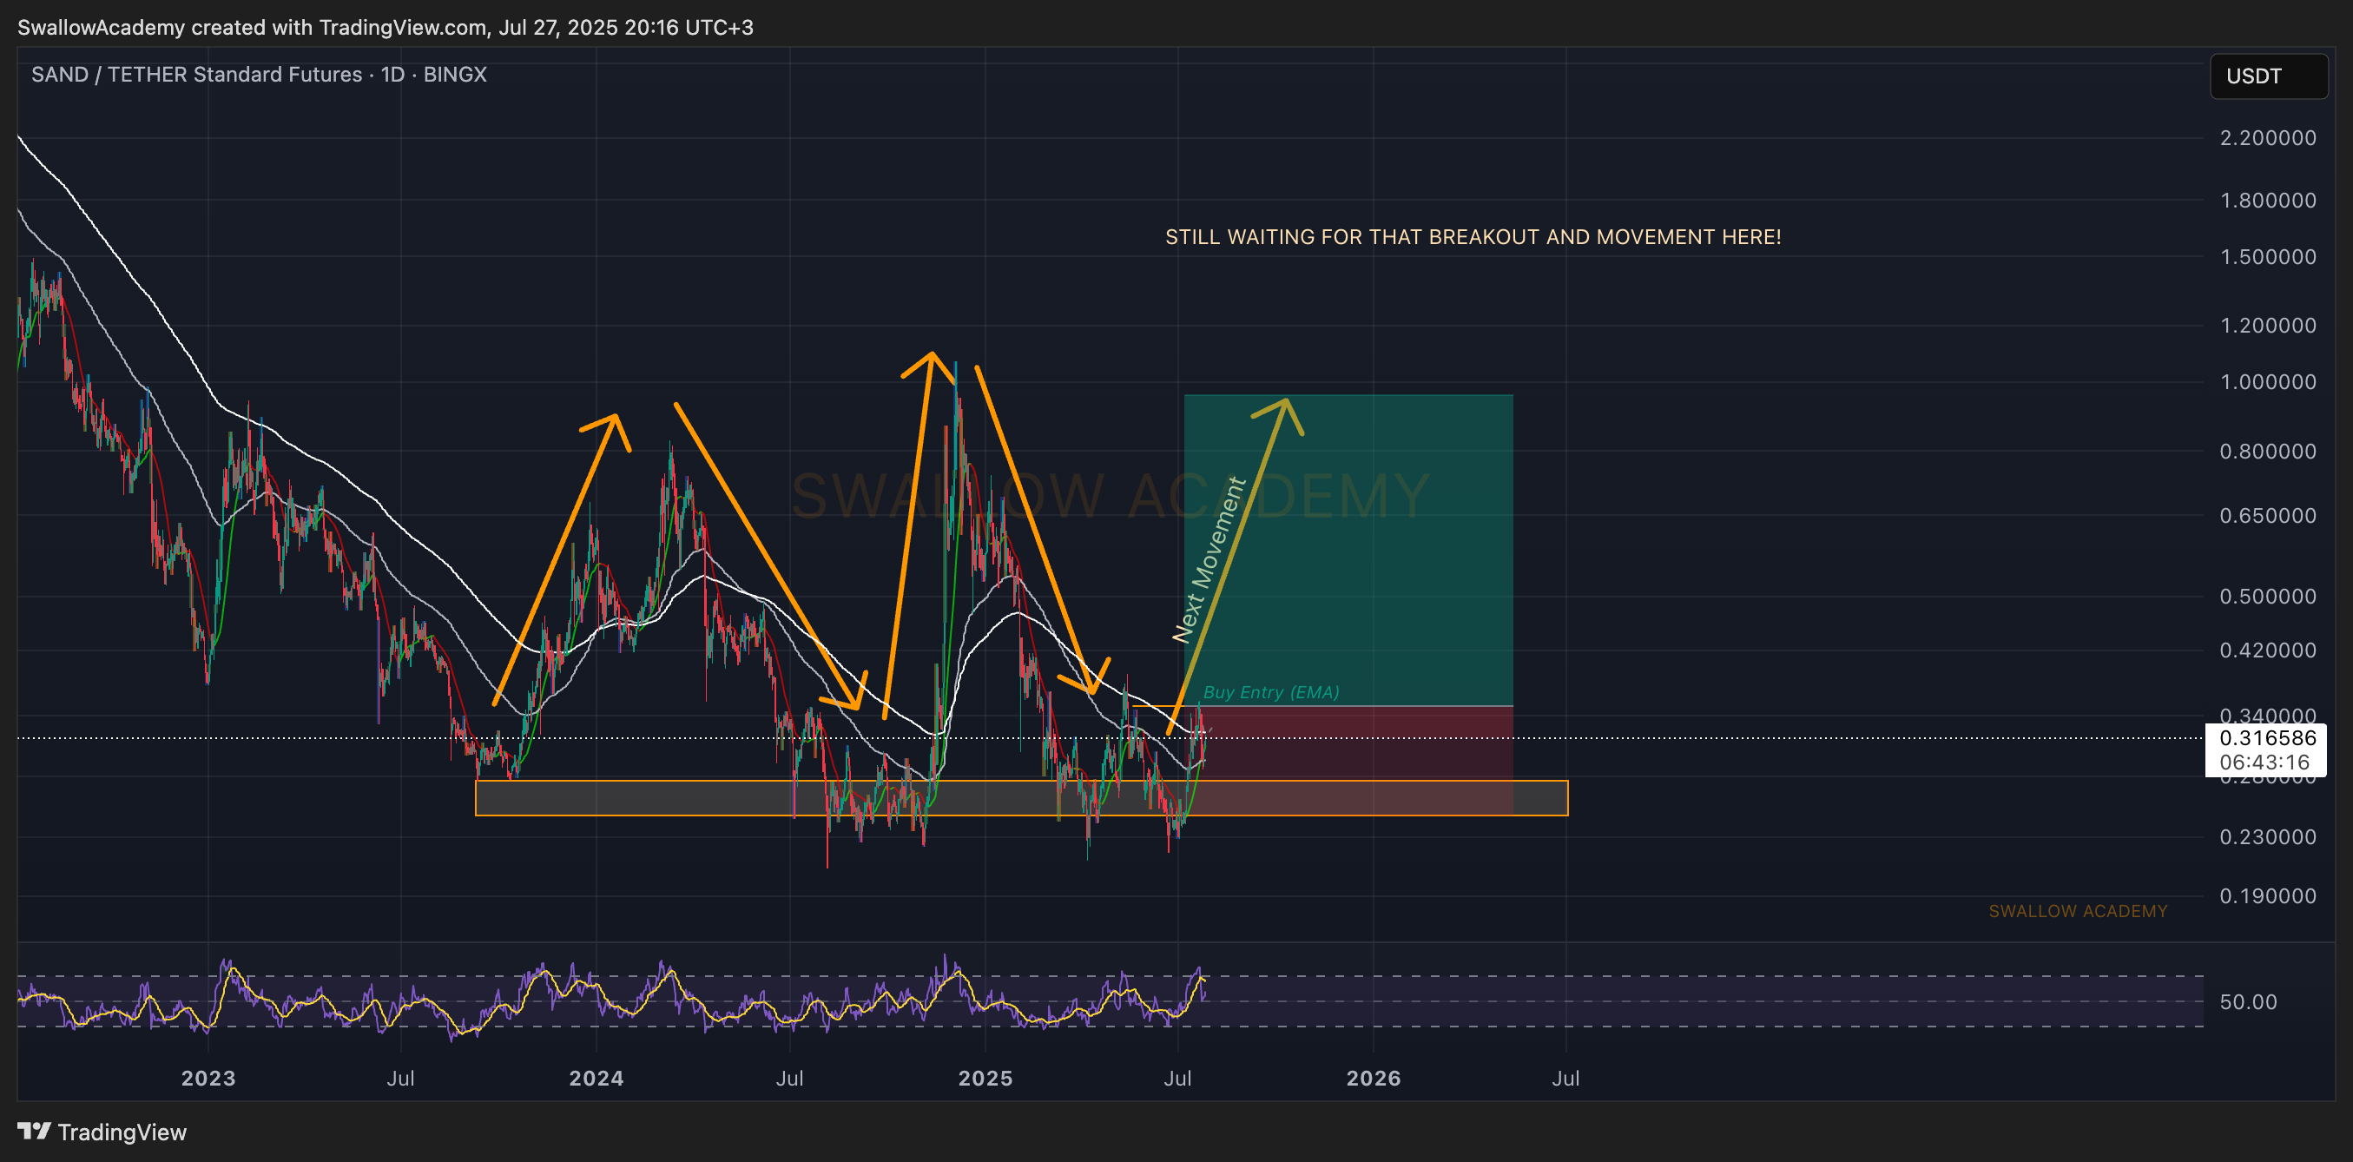The width and height of the screenshot is (2353, 1162).
Task: Click the 1.200000 price axis label
Action: (x=2268, y=325)
